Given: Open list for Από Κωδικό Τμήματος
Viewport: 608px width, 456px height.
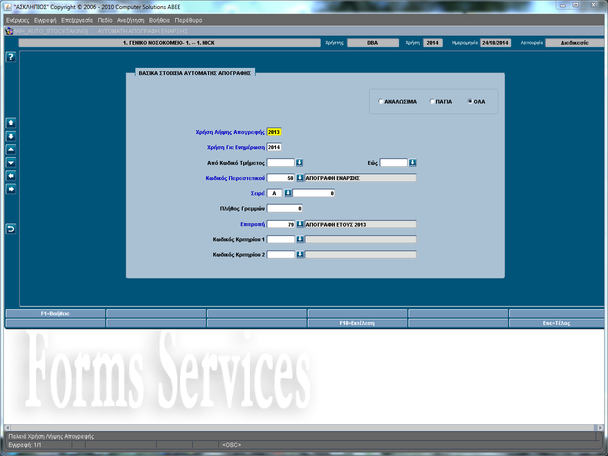Looking at the screenshot, I should pos(299,162).
